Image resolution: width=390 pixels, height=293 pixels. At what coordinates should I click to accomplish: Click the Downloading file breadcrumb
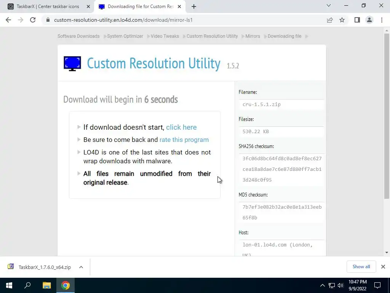pos(285,36)
